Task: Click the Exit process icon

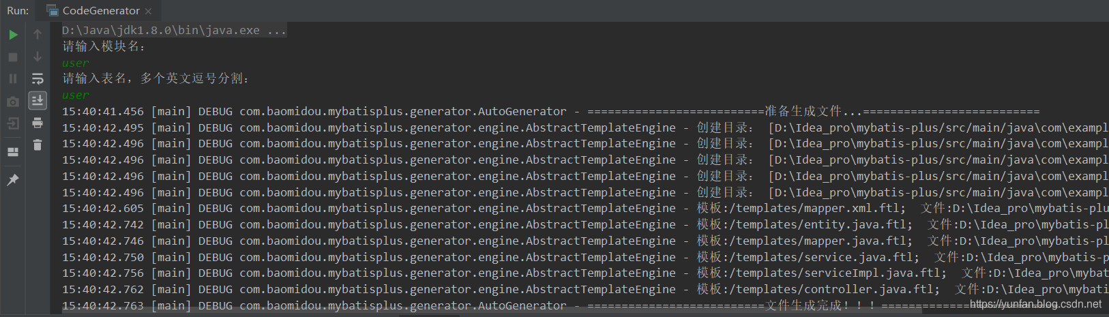Action: pyautogui.click(x=13, y=123)
